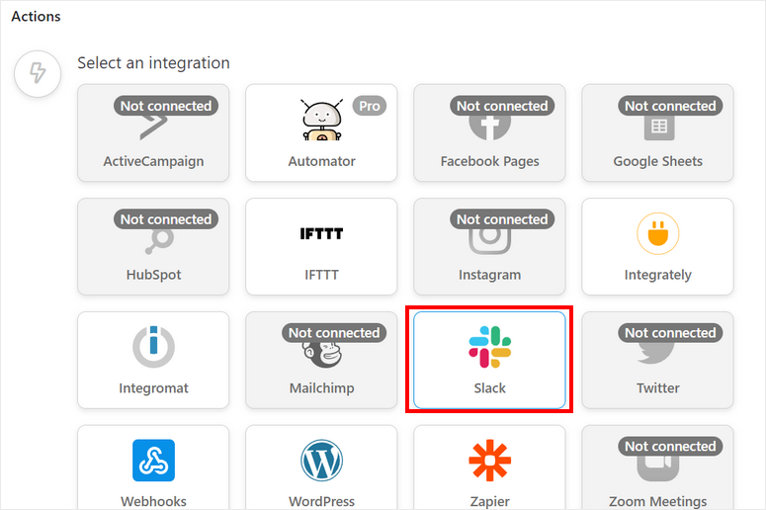Click the lightning bolt Actions icon

coord(39,74)
